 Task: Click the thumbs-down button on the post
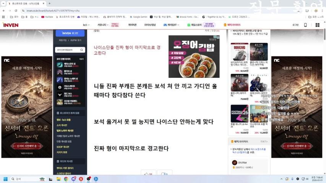pos(164,174)
